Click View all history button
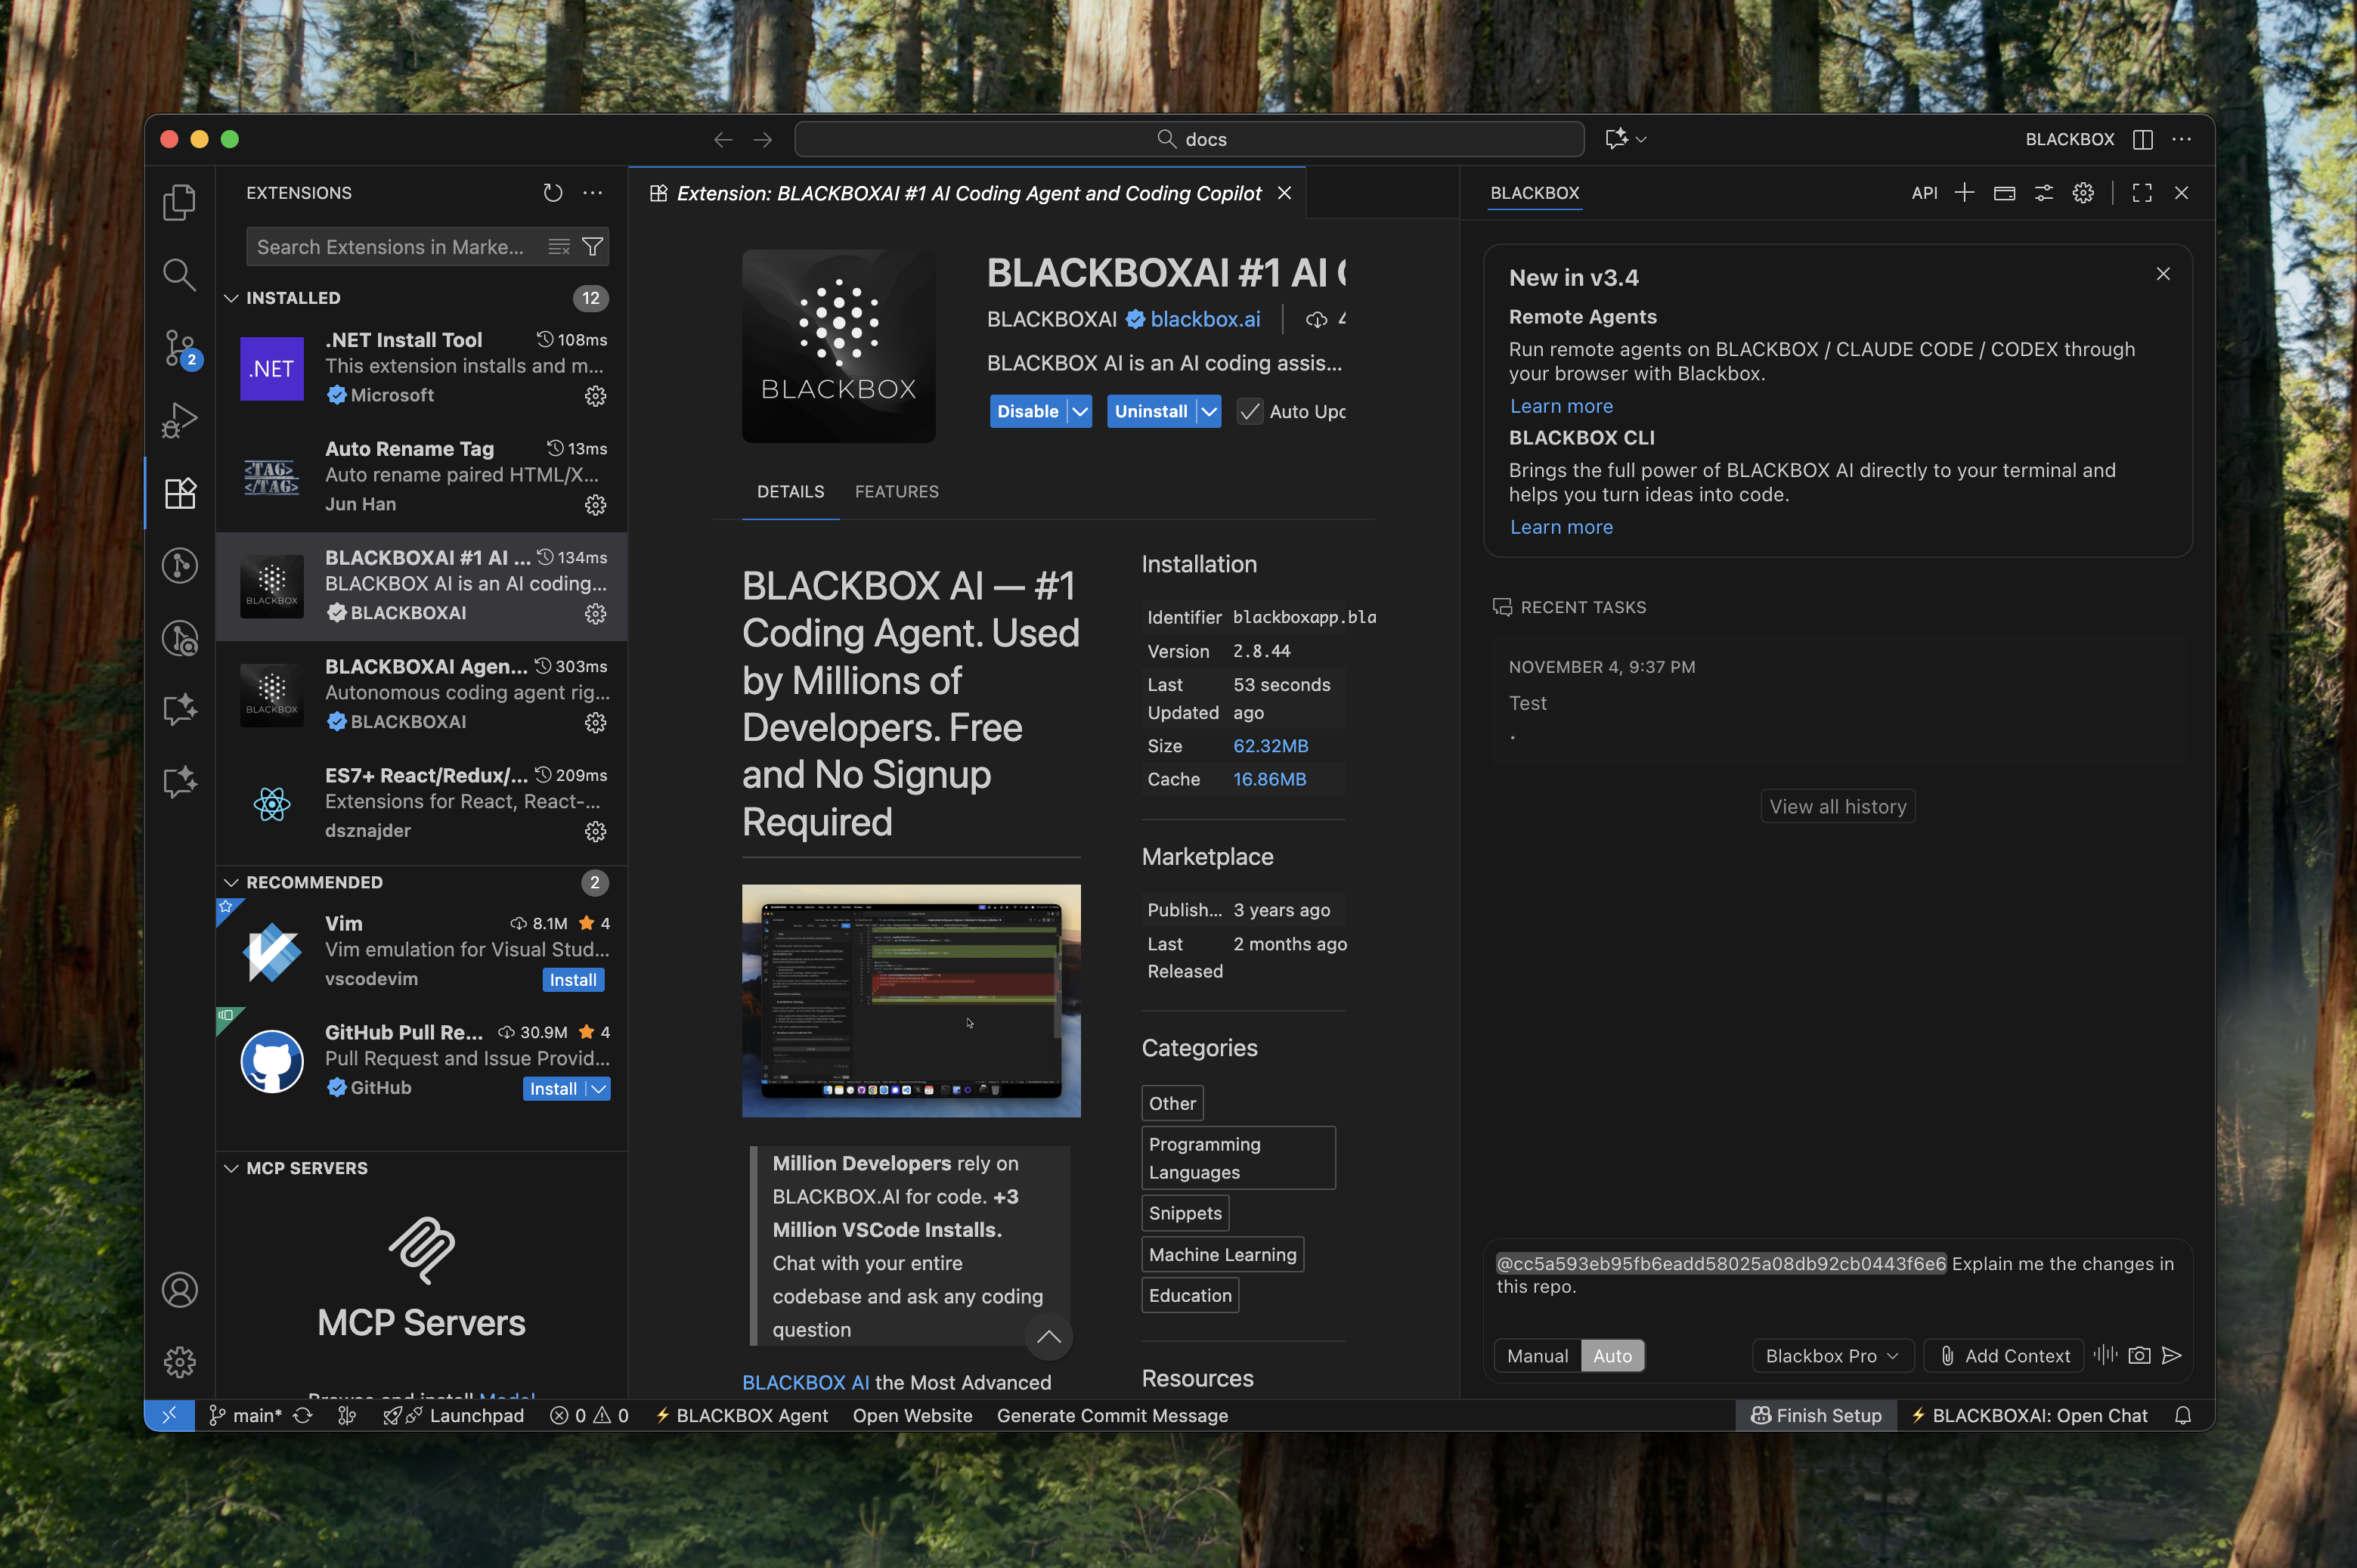2357x1568 pixels. click(1837, 807)
